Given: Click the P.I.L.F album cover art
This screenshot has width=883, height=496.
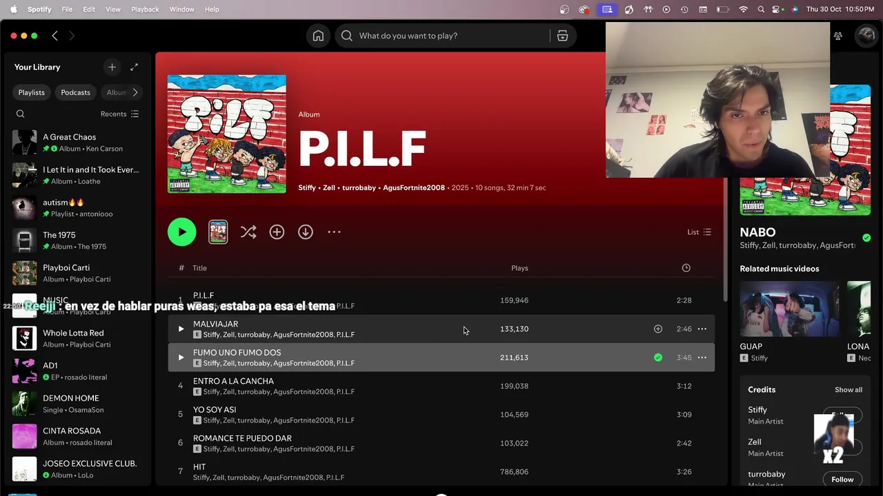Looking at the screenshot, I should (227, 134).
